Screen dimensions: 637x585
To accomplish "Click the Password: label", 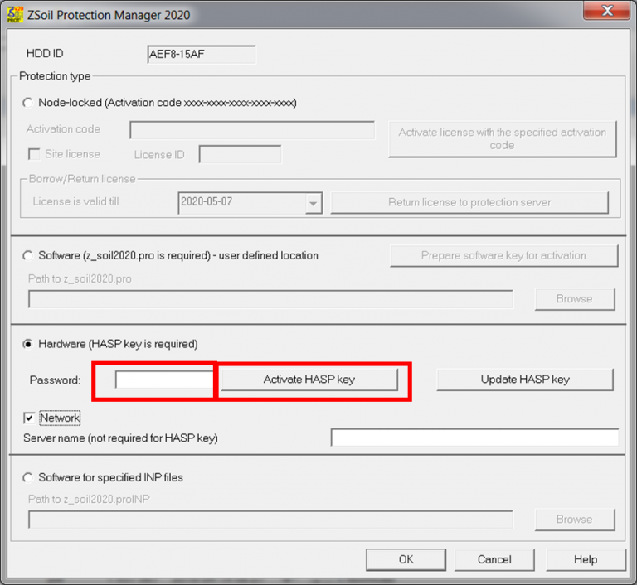I will tap(55, 380).
